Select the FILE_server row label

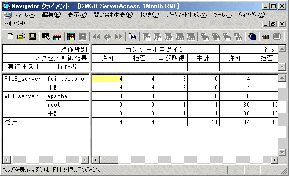pyautogui.click(x=25, y=83)
